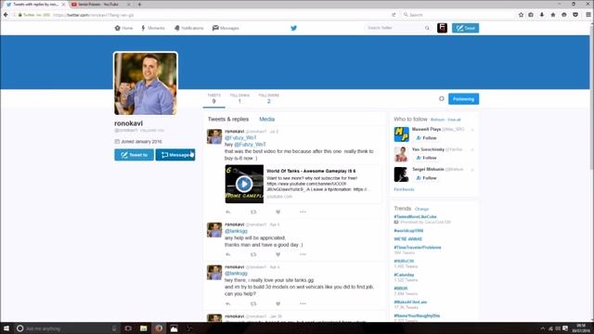Retweet the World of Tanks tweet
Viewport: 594px width, 334px height.
pos(253,212)
